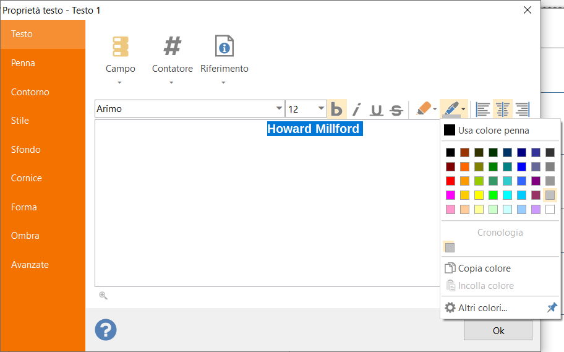This screenshot has width=564, height=352.
Task: Pick the pure red color swatch
Action: (450, 181)
